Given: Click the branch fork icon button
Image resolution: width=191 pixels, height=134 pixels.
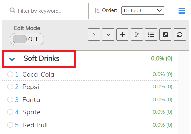Looking at the screenshot, I should point(137,34).
